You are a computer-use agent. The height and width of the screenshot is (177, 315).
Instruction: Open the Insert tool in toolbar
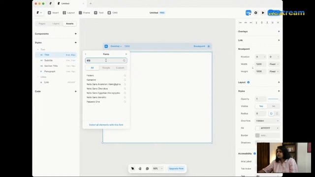click(x=53, y=13)
